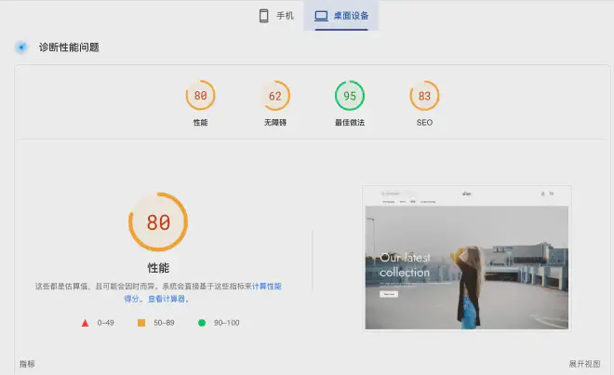Open the 最佳做法 score gauge showing 95

(350, 95)
